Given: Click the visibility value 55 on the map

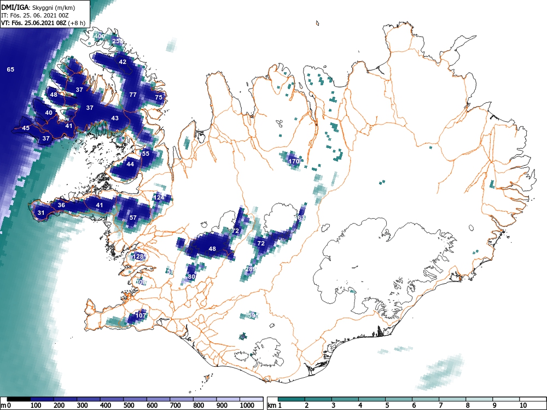Looking at the screenshot, I should [146, 154].
